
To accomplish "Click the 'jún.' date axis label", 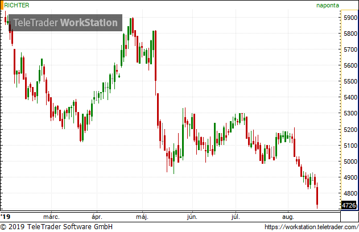I will [x=192, y=217].
